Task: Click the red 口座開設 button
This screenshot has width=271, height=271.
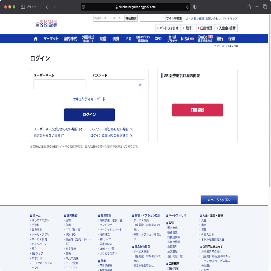Action: tap(197, 110)
